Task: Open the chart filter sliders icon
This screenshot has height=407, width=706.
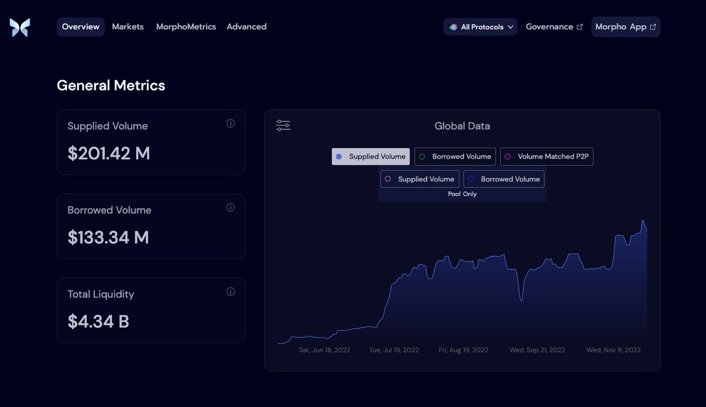Action: pyautogui.click(x=282, y=125)
